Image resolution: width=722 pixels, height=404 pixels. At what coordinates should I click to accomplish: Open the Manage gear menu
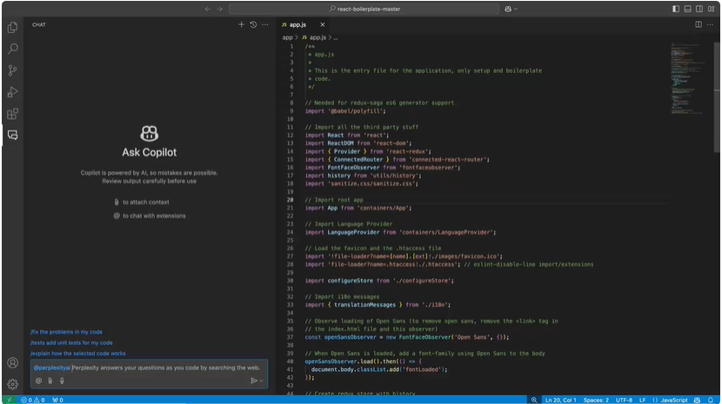(x=12, y=384)
